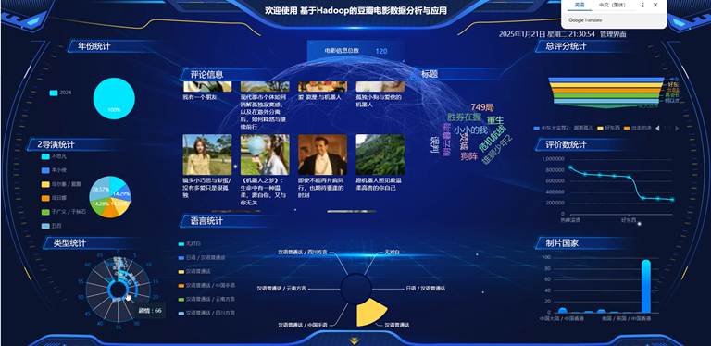Toggle the 无对白 legend in 语言统计
711x346 pixels.
pos(190,243)
